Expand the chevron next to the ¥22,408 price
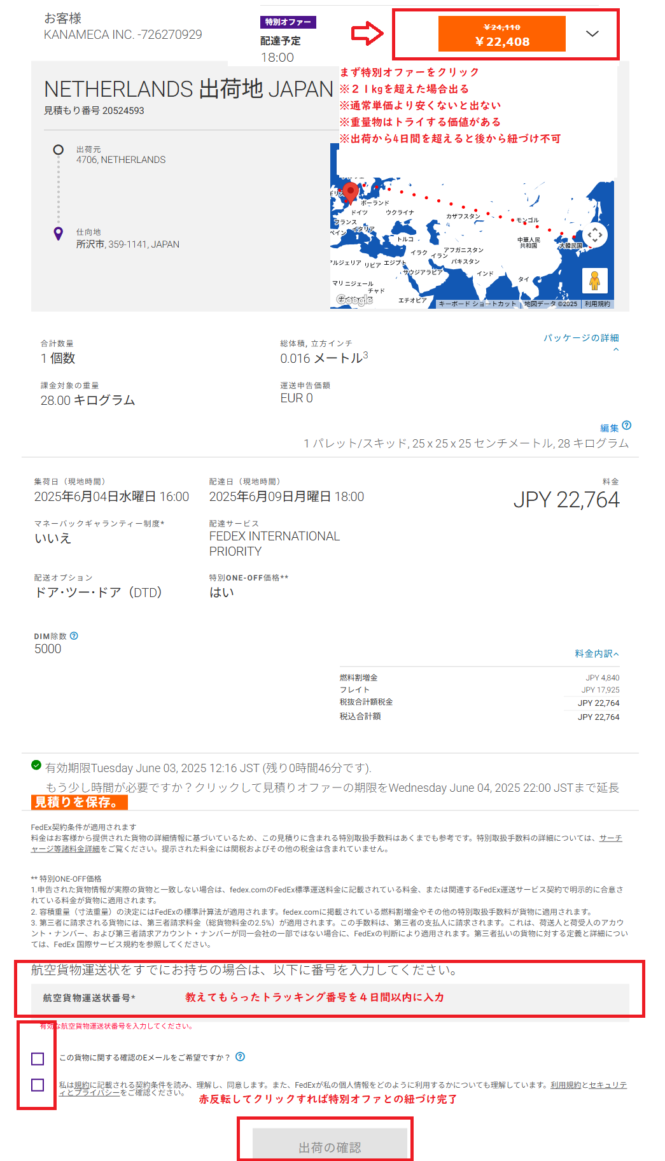 click(x=592, y=34)
